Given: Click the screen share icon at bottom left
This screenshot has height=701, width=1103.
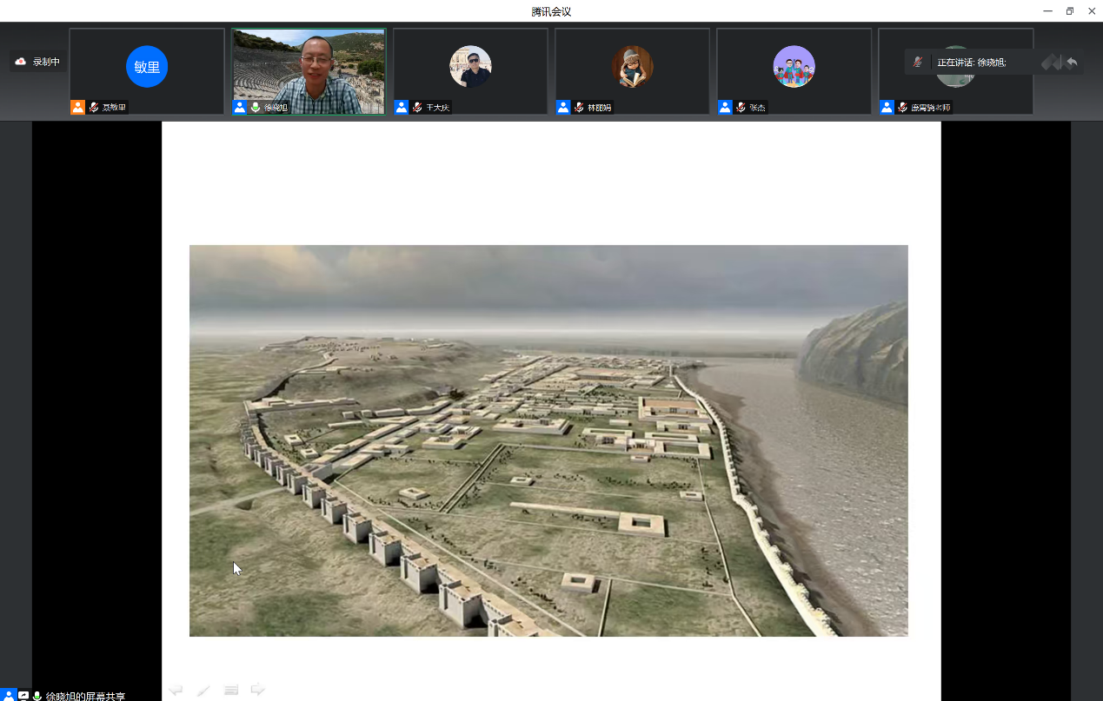Looking at the screenshot, I should tap(23, 696).
